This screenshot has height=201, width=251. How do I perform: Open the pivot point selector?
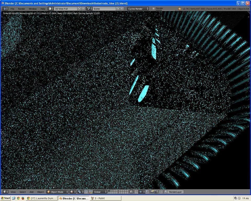click(81, 192)
